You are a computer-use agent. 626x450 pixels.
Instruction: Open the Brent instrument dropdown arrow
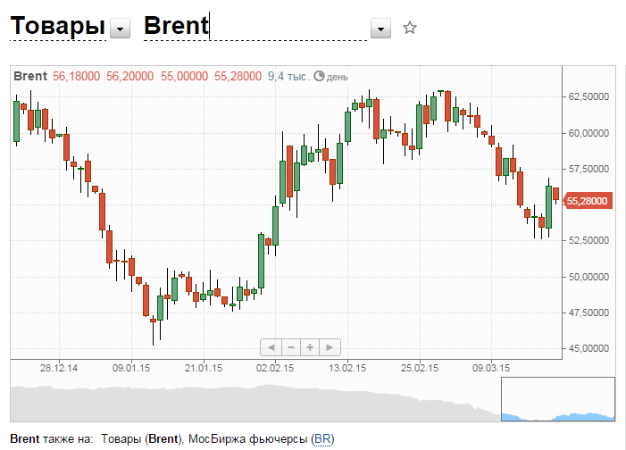tap(380, 29)
